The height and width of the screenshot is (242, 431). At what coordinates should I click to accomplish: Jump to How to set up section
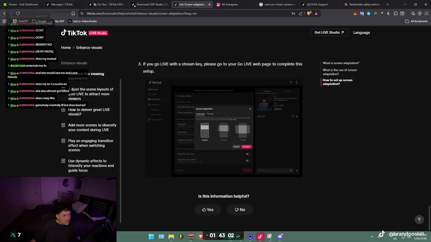click(x=337, y=82)
